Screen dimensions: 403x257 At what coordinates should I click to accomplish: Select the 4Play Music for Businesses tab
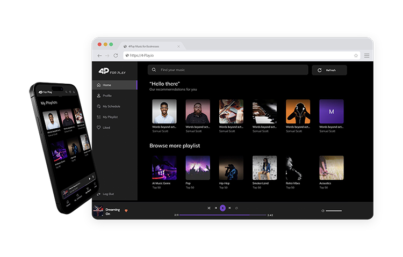pos(151,46)
